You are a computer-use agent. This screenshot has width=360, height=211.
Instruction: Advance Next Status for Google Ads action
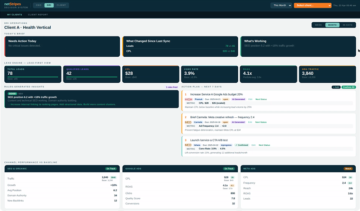[x=261, y=99]
